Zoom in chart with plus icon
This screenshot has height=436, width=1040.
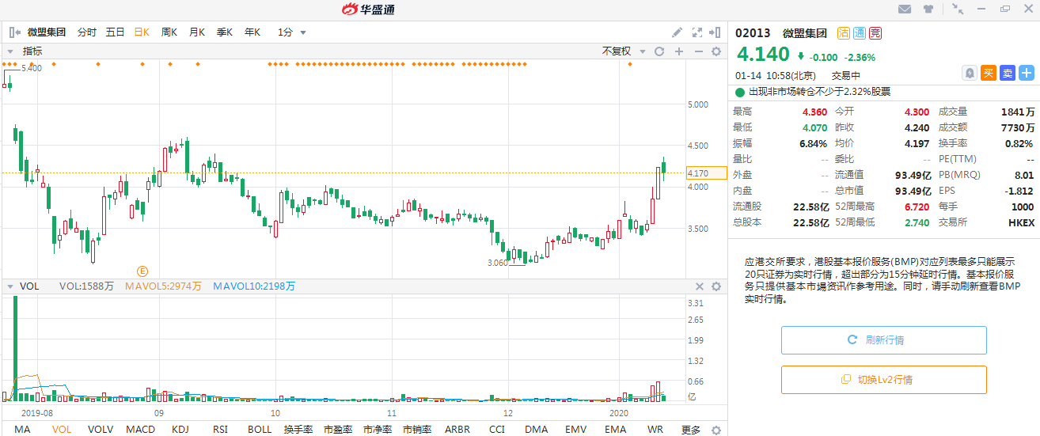678,51
